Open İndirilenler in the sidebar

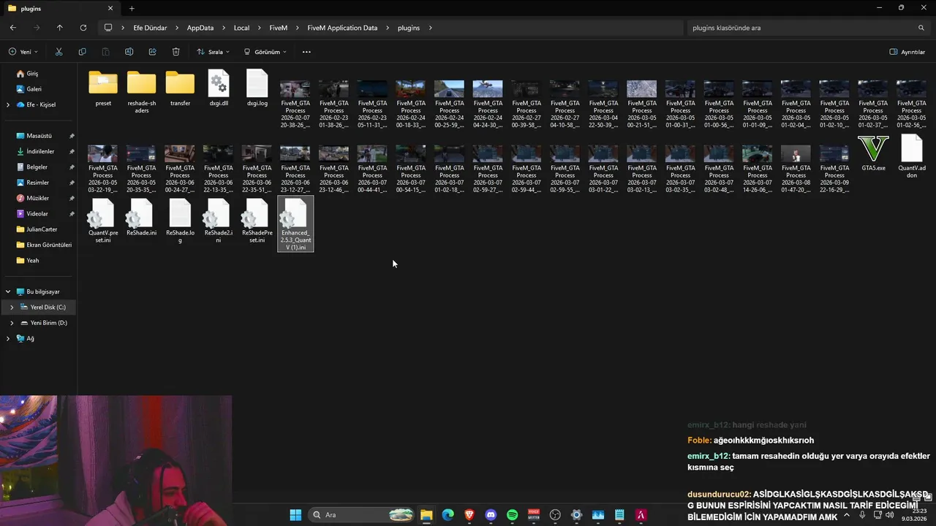tap(40, 151)
